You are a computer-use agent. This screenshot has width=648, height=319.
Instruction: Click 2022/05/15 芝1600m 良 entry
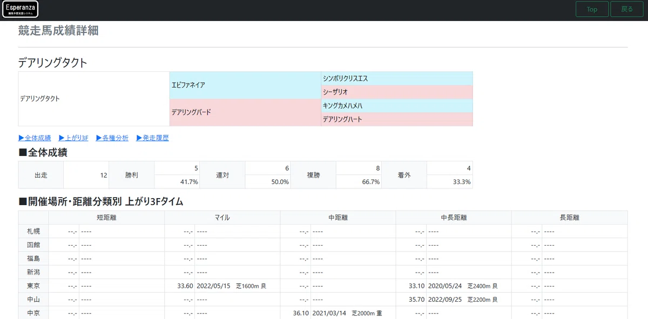(232, 286)
